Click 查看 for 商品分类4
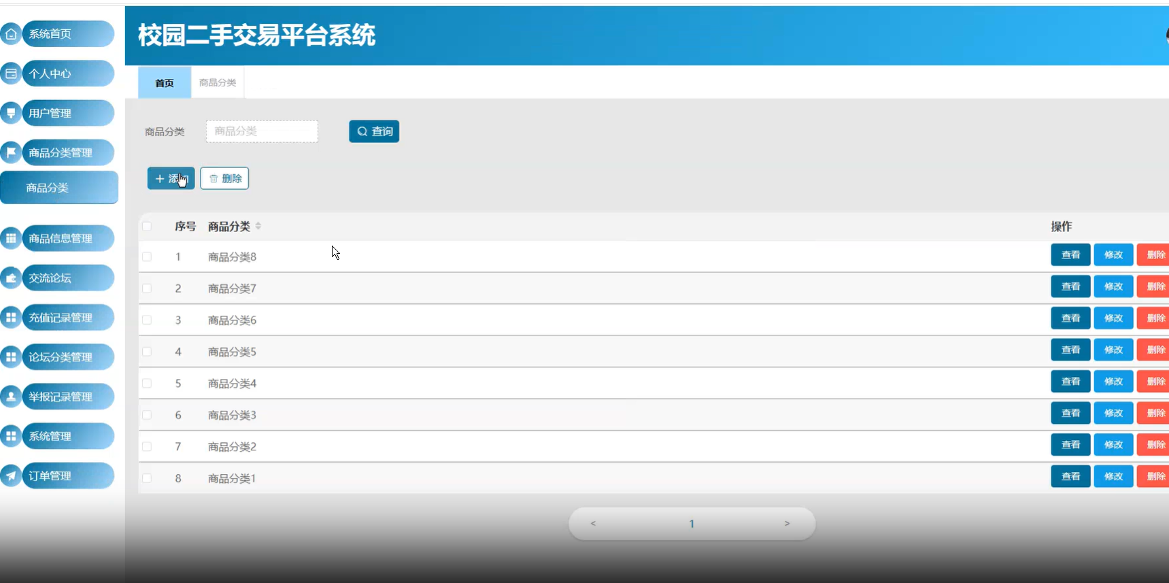 point(1070,382)
